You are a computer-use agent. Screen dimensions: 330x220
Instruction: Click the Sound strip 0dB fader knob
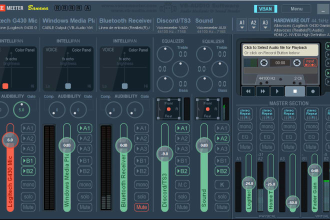tap(204, 145)
